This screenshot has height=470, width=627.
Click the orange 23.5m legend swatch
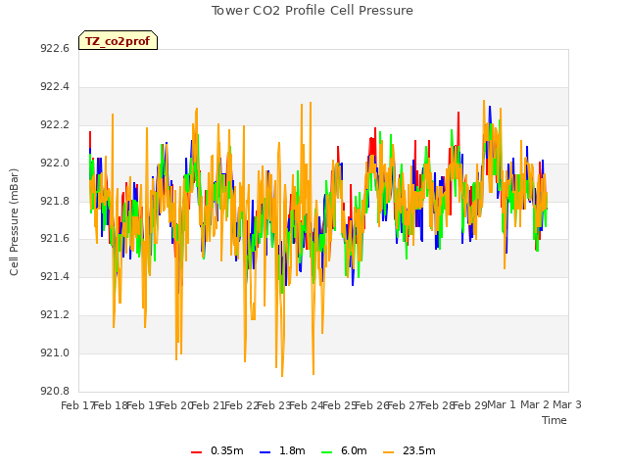[x=388, y=452]
